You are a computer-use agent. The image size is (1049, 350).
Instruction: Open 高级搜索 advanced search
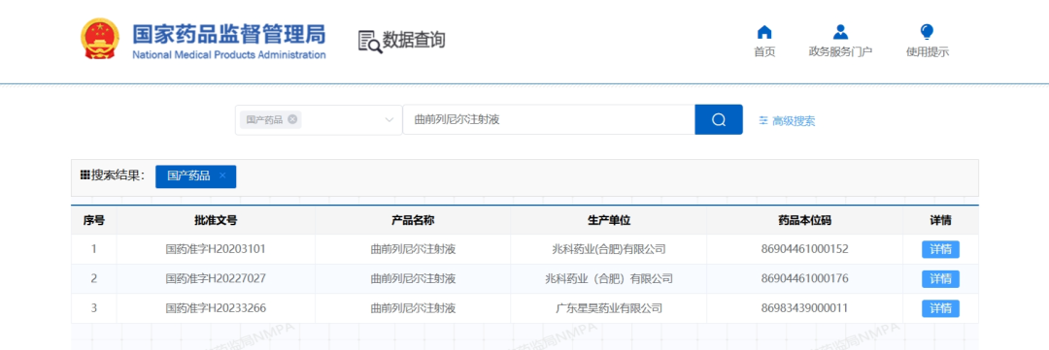794,121
